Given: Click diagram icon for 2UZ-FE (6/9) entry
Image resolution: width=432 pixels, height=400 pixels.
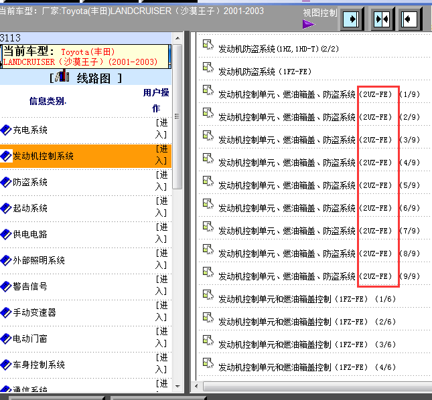Looking at the screenshot, I should [x=208, y=204].
